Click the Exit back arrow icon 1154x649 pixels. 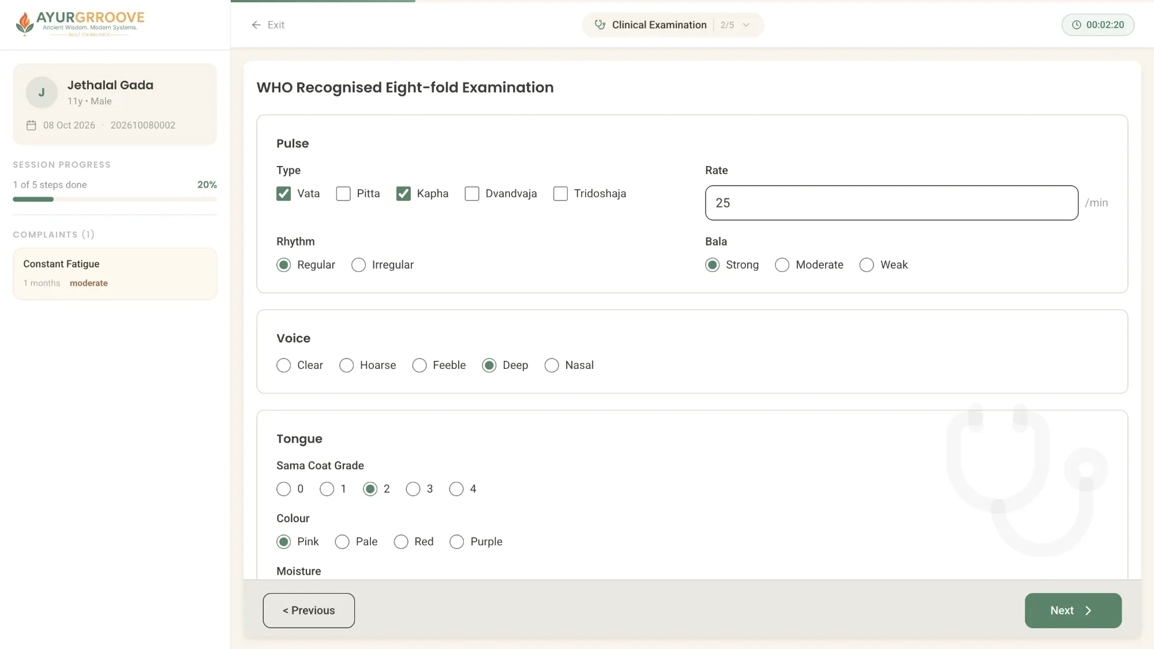(256, 25)
